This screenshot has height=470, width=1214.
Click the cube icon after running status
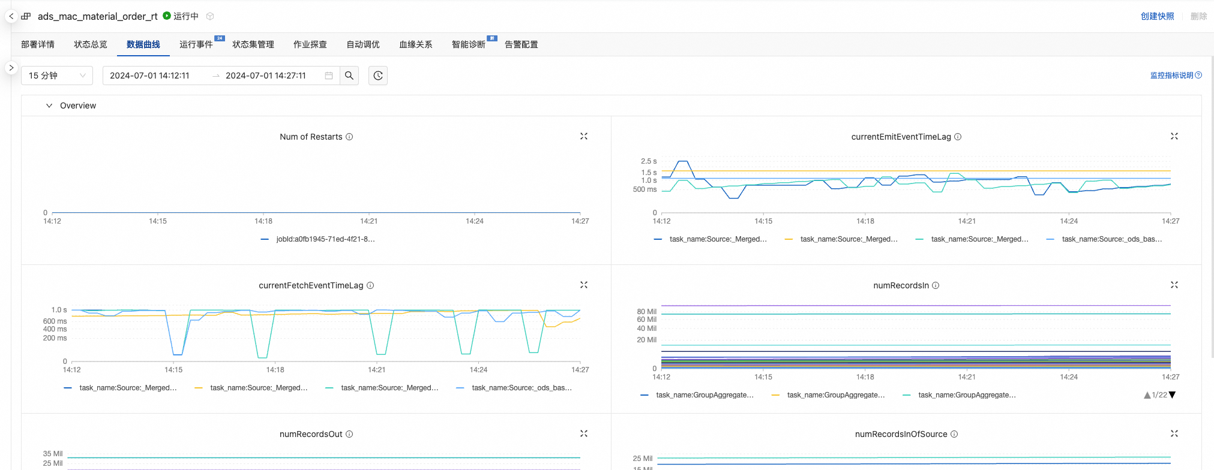pyautogui.click(x=210, y=16)
